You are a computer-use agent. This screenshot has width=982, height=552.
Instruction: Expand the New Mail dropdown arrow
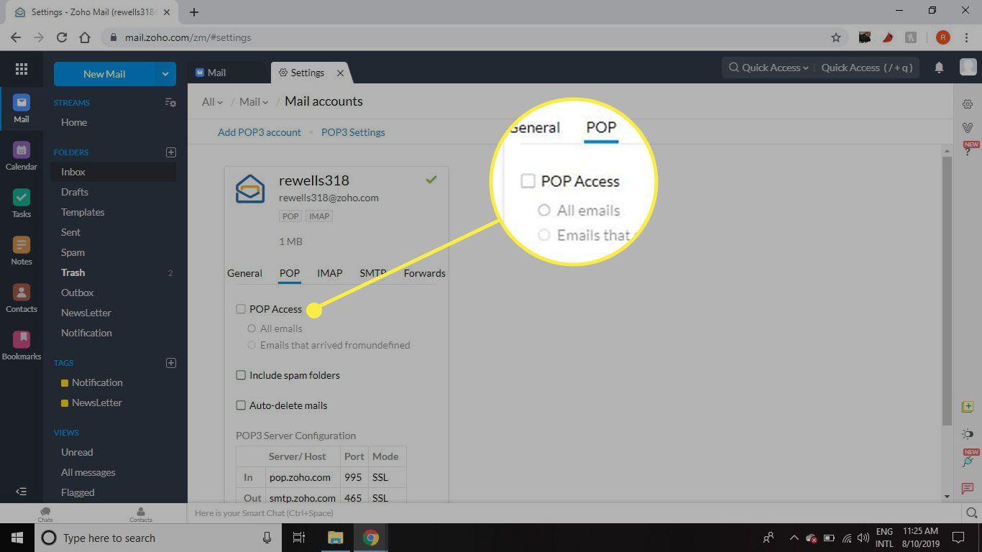coord(165,73)
